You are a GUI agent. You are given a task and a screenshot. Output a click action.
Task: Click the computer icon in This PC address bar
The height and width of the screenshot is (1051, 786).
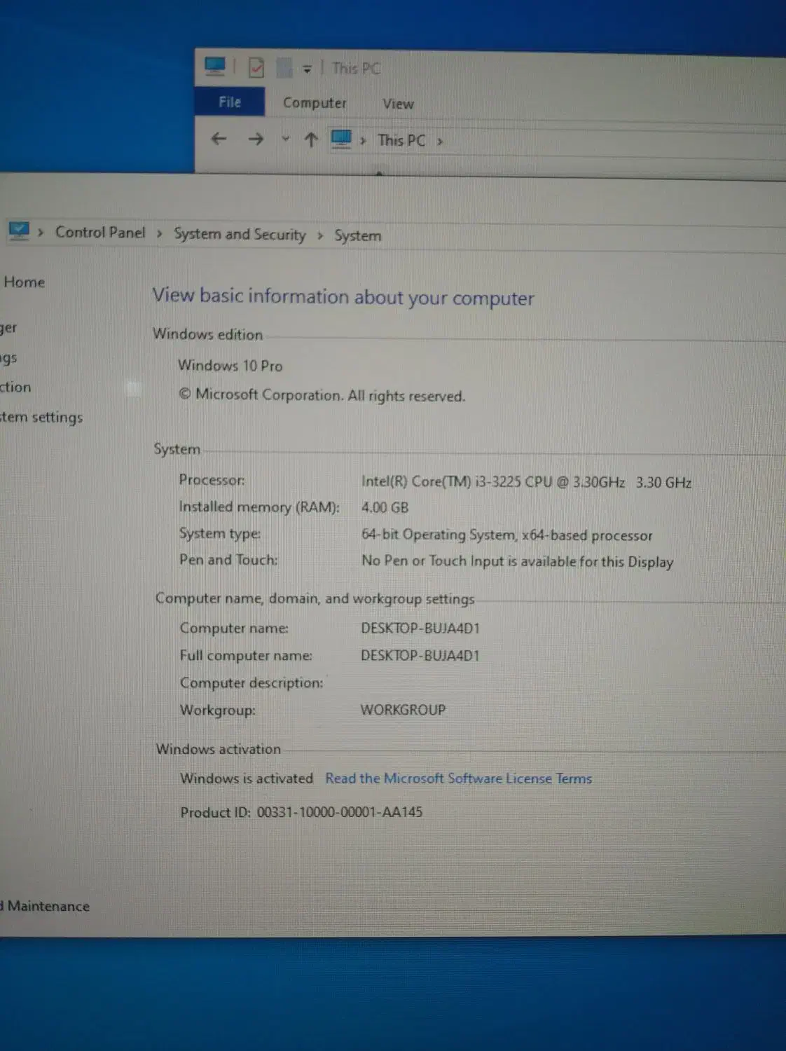point(341,139)
